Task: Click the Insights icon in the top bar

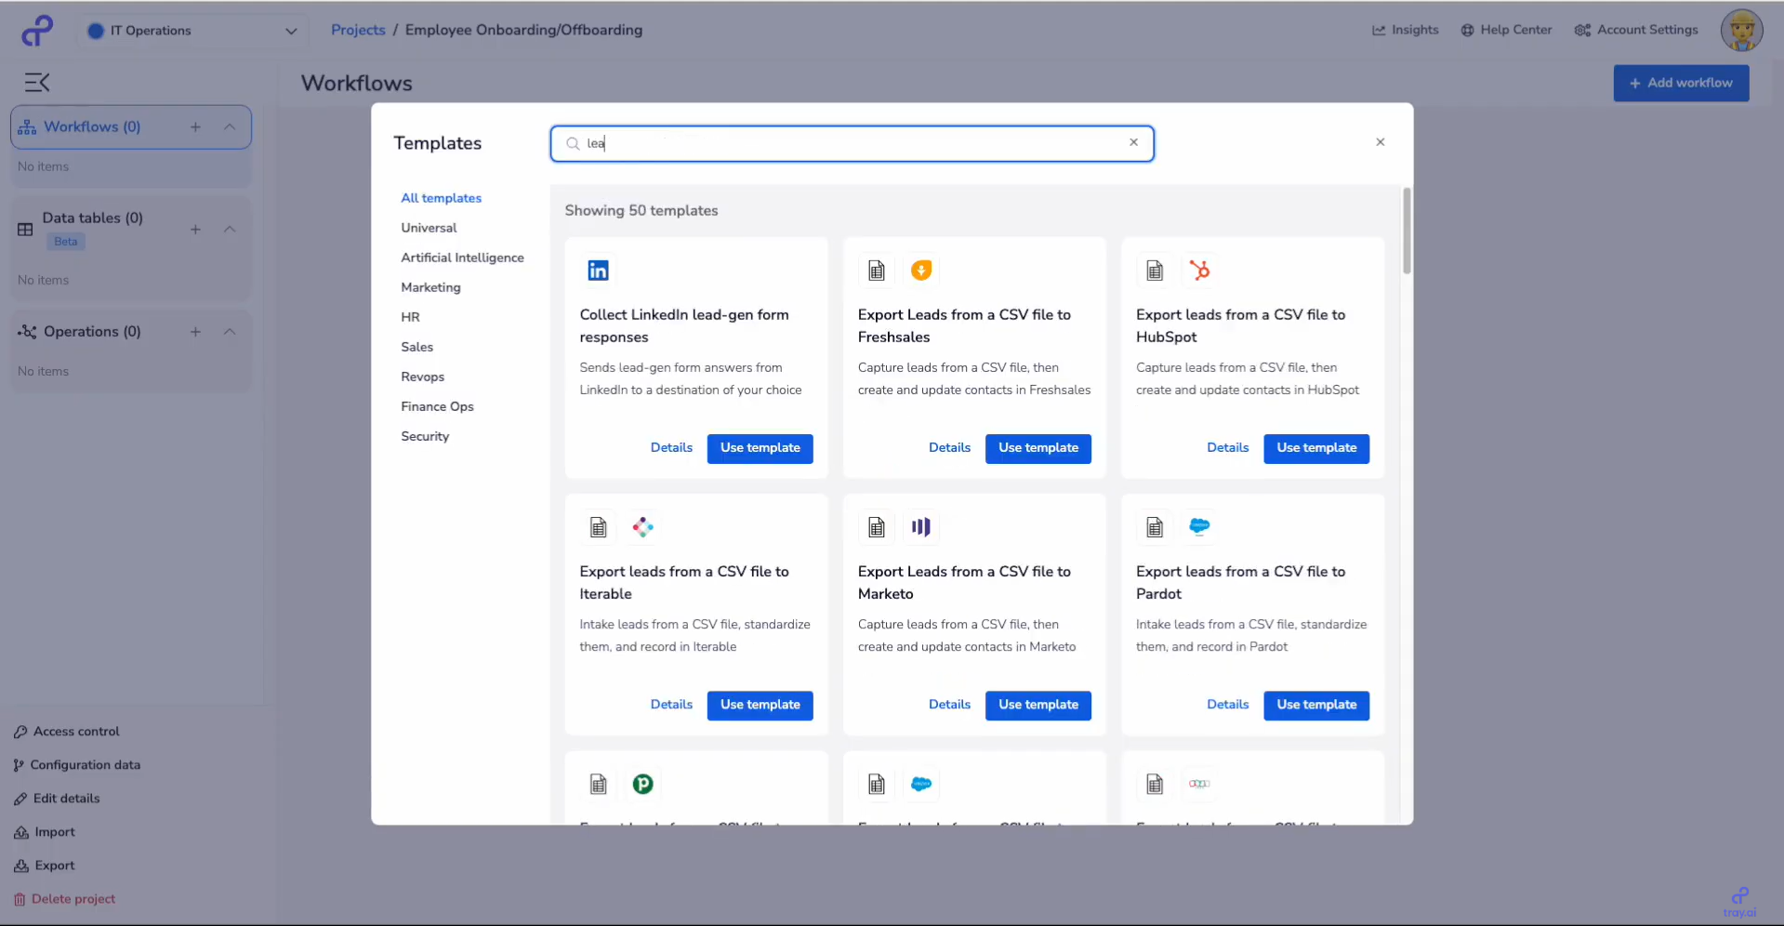Action: point(1378,30)
